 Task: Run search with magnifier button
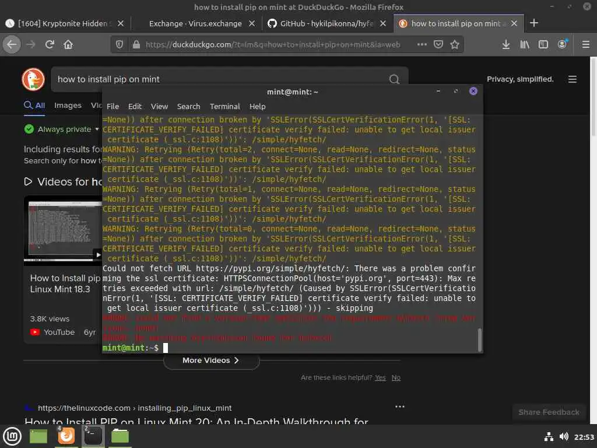tap(394, 79)
